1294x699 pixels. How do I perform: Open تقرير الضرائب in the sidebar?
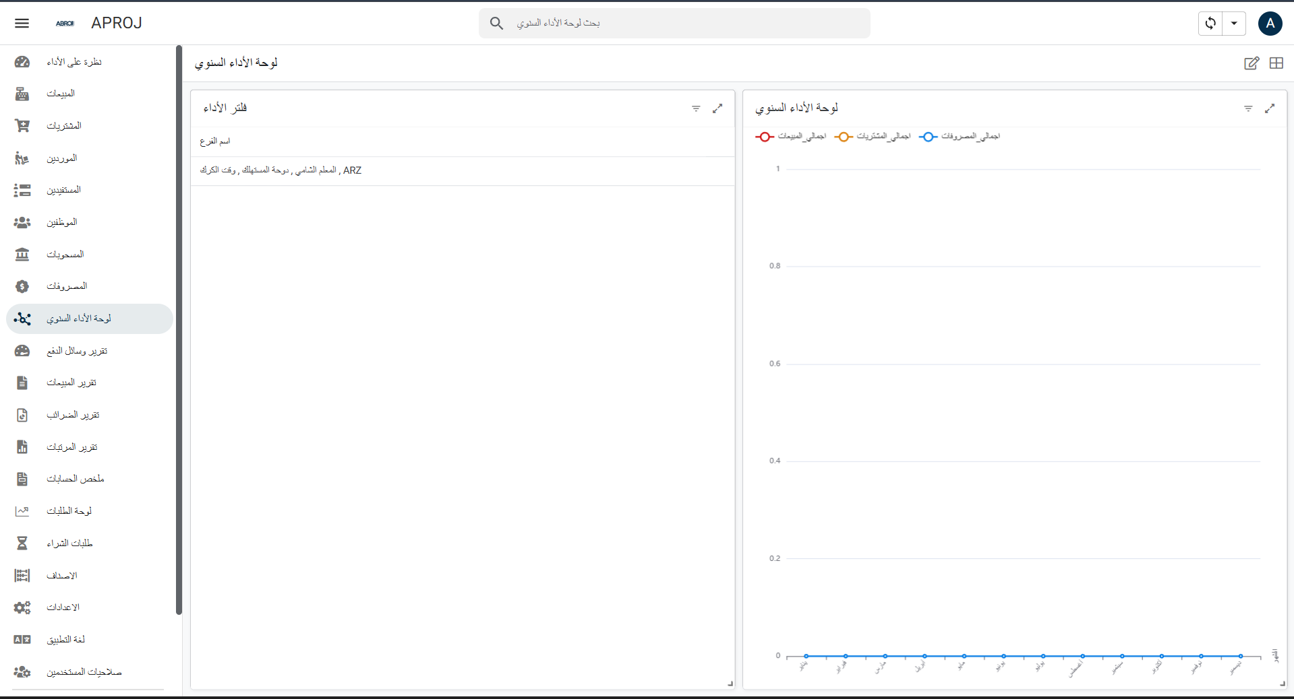tap(73, 415)
